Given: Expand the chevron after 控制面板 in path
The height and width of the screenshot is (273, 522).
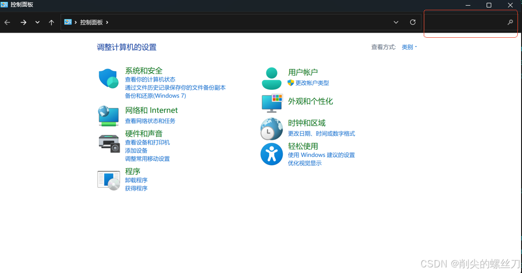Looking at the screenshot, I should (107, 22).
